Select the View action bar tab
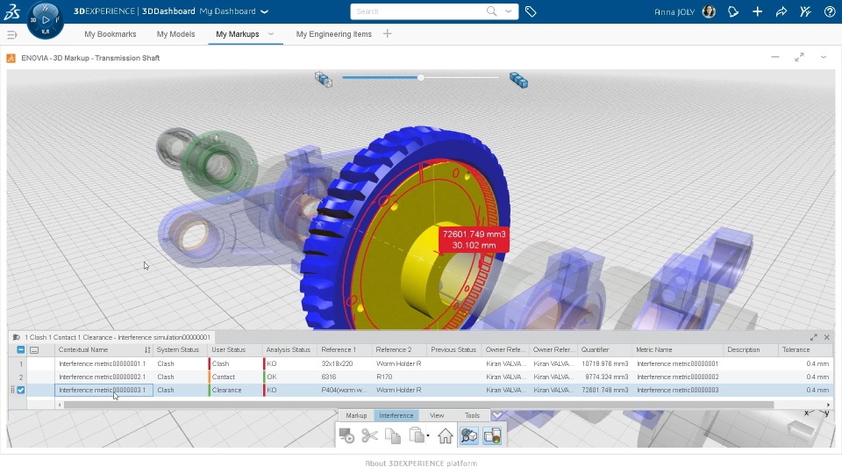The height and width of the screenshot is (474, 842). pyautogui.click(x=437, y=415)
